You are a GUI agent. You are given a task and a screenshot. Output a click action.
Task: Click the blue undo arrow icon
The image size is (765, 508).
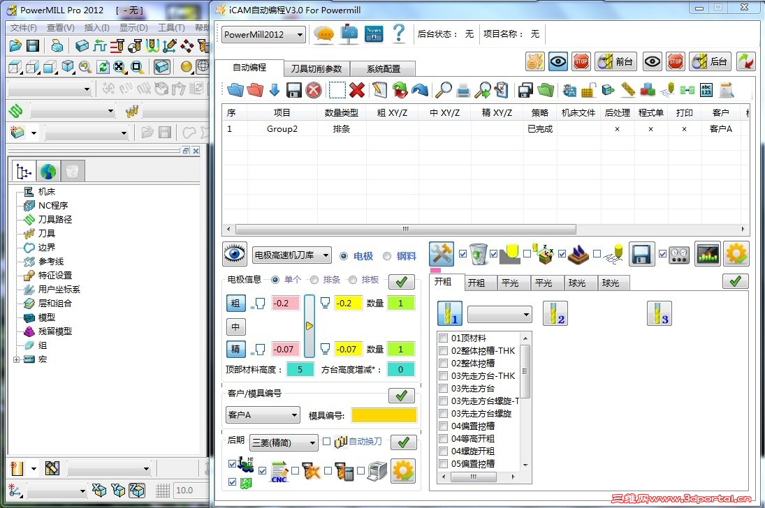420,90
